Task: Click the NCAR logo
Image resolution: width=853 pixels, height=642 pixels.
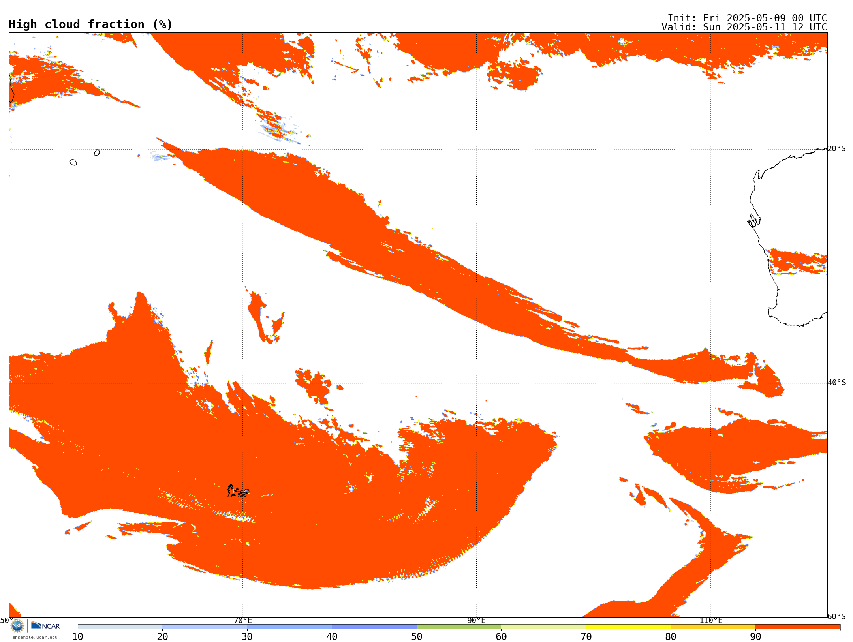Action: [x=45, y=625]
